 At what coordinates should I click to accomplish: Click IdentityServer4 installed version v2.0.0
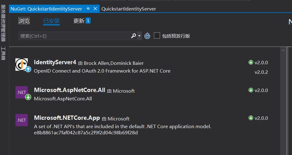[261, 62]
